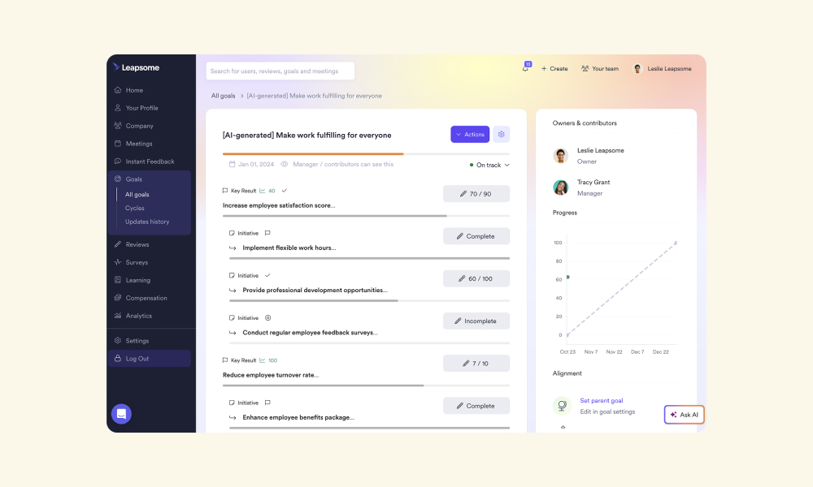The image size is (813, 487).
Task: Click the calendar icon beside Jan 01, 2024
Action: [232, 164]
